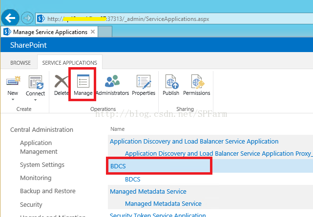This screenshot has width=313, height=217.
Task: Open the Security Token Service Application link
Action: click(158, 215)
